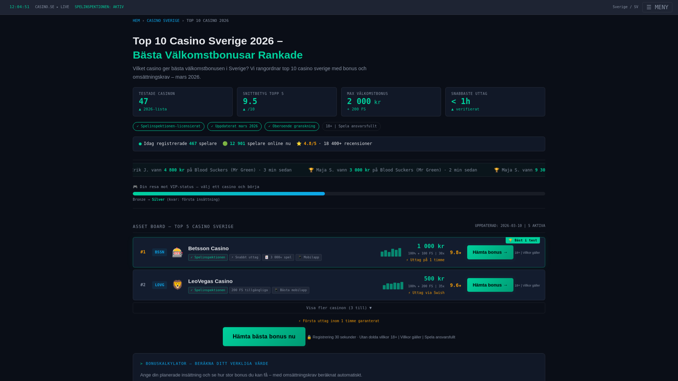
Task: Click Hämta bonus for LeoVegas Casino
Action: tap(490, 285)
